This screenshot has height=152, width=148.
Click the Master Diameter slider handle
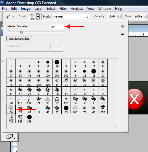point(22,32)
